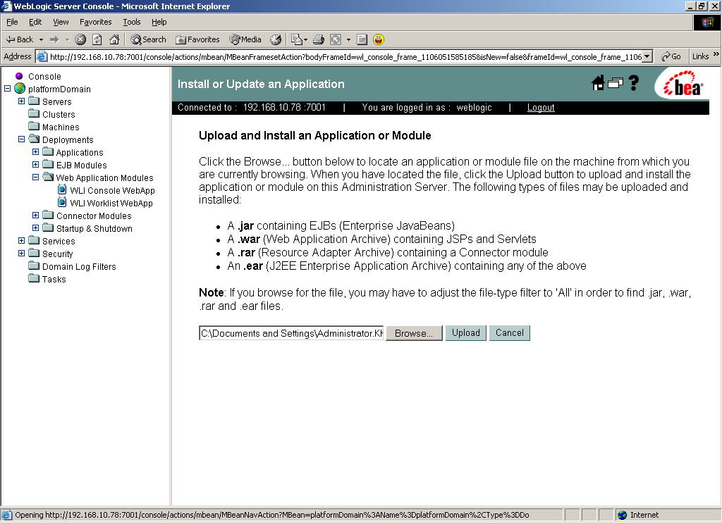Viewport: 722px width, 524px height.
Task: Open the Mail icon dropdown arrow
Action: coord(305,39)
